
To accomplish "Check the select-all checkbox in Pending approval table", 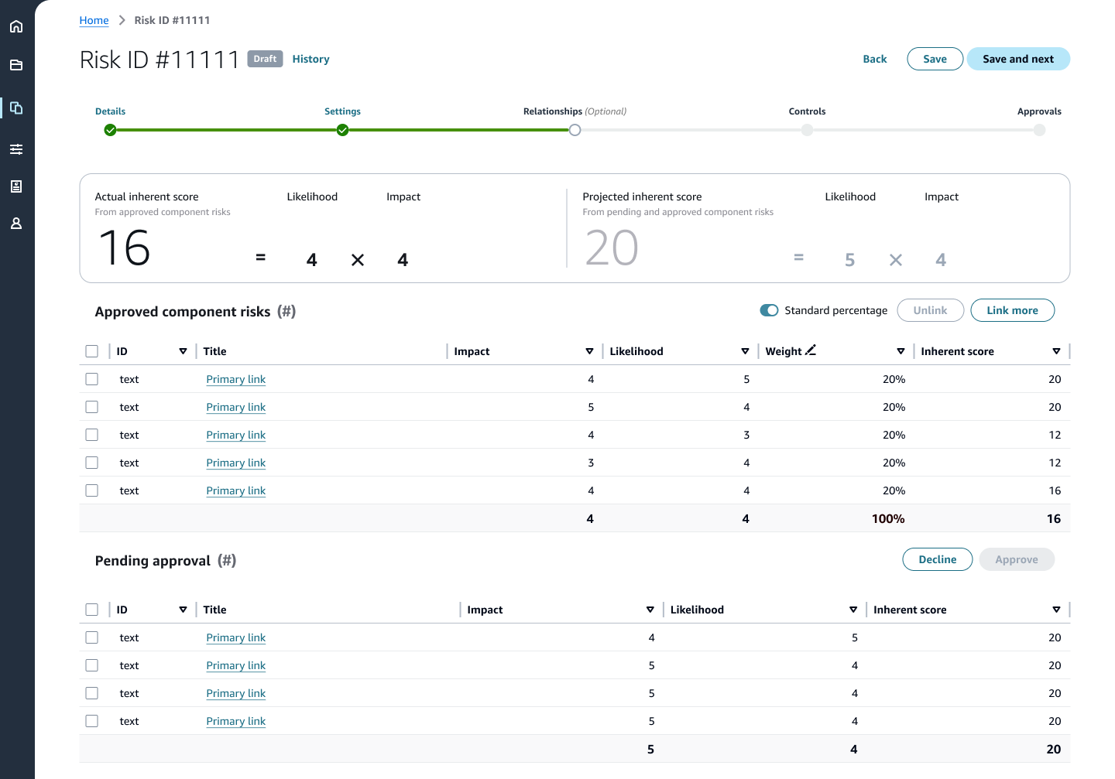I will click(92, 610).
